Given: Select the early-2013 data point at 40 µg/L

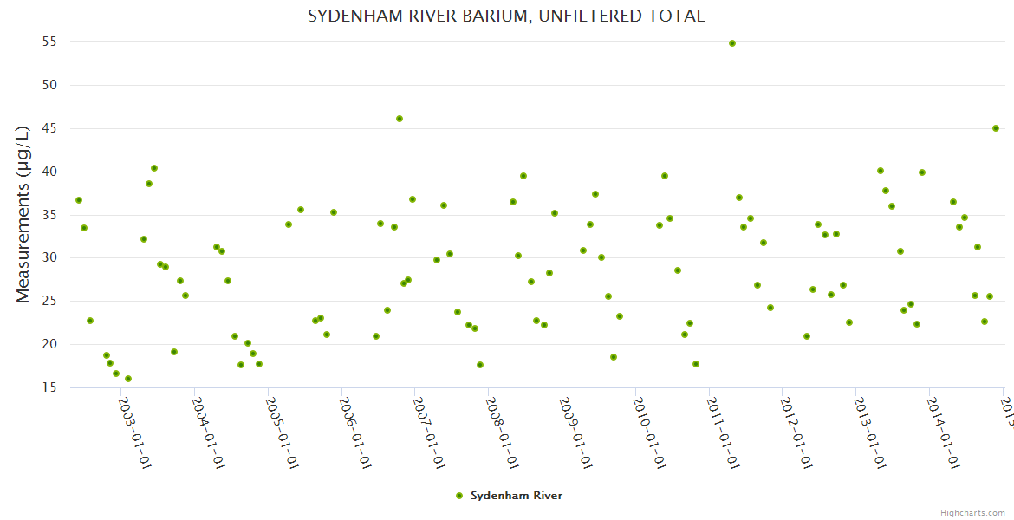Looking at the screenshot, I should (x=881, y=171).
